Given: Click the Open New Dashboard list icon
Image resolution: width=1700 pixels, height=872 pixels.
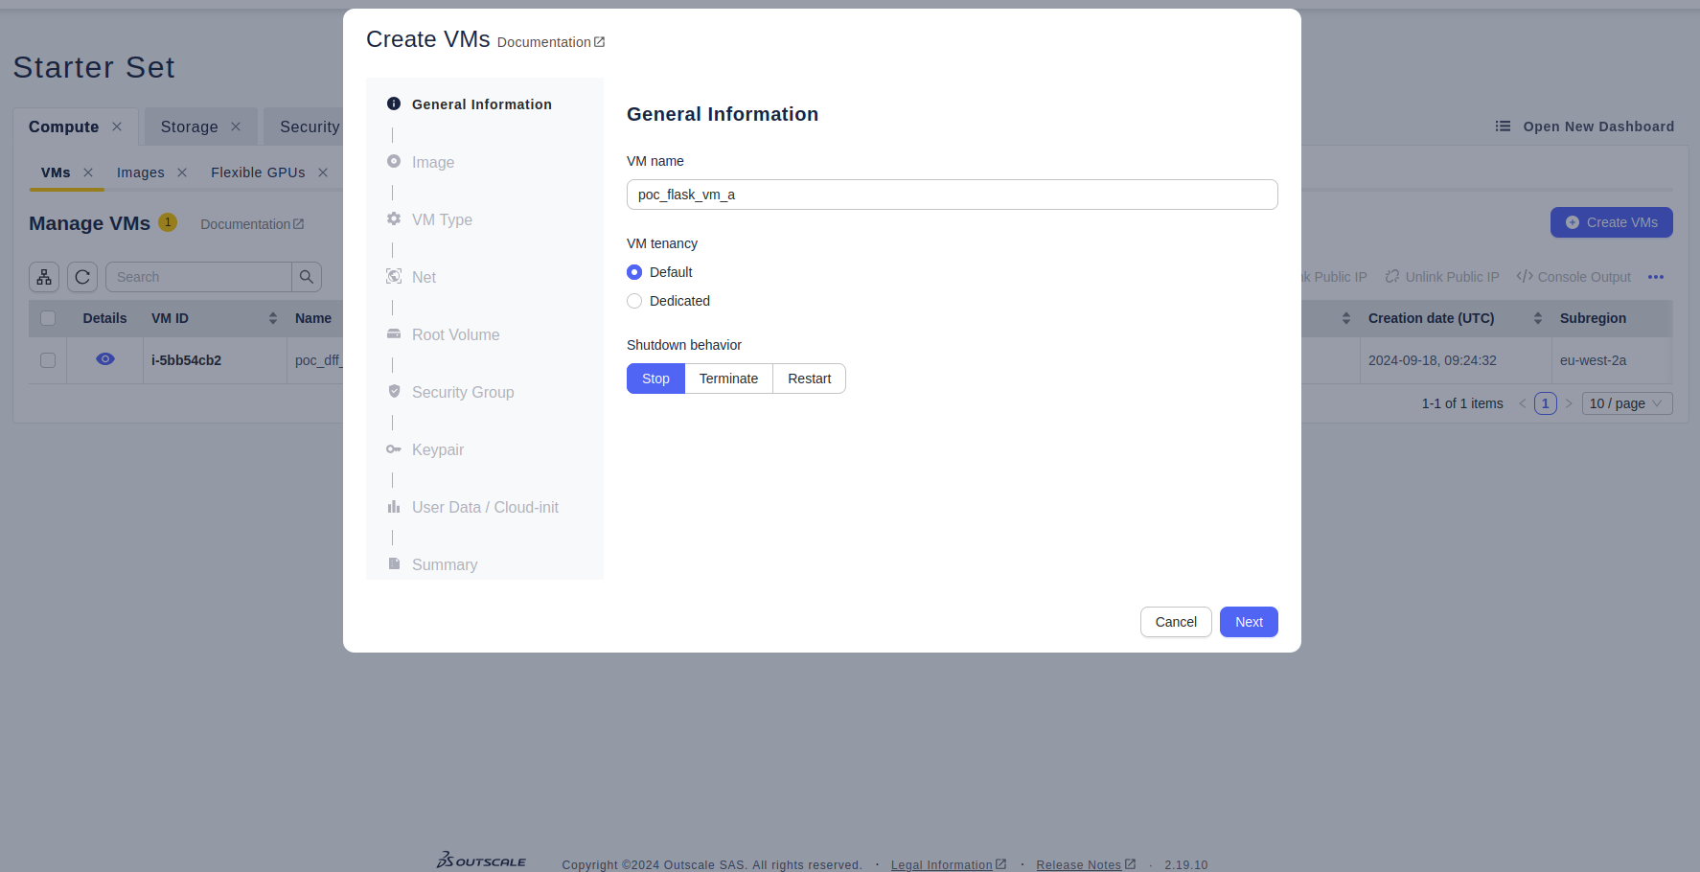Looking at the screenshot, I should [1503, 126].
